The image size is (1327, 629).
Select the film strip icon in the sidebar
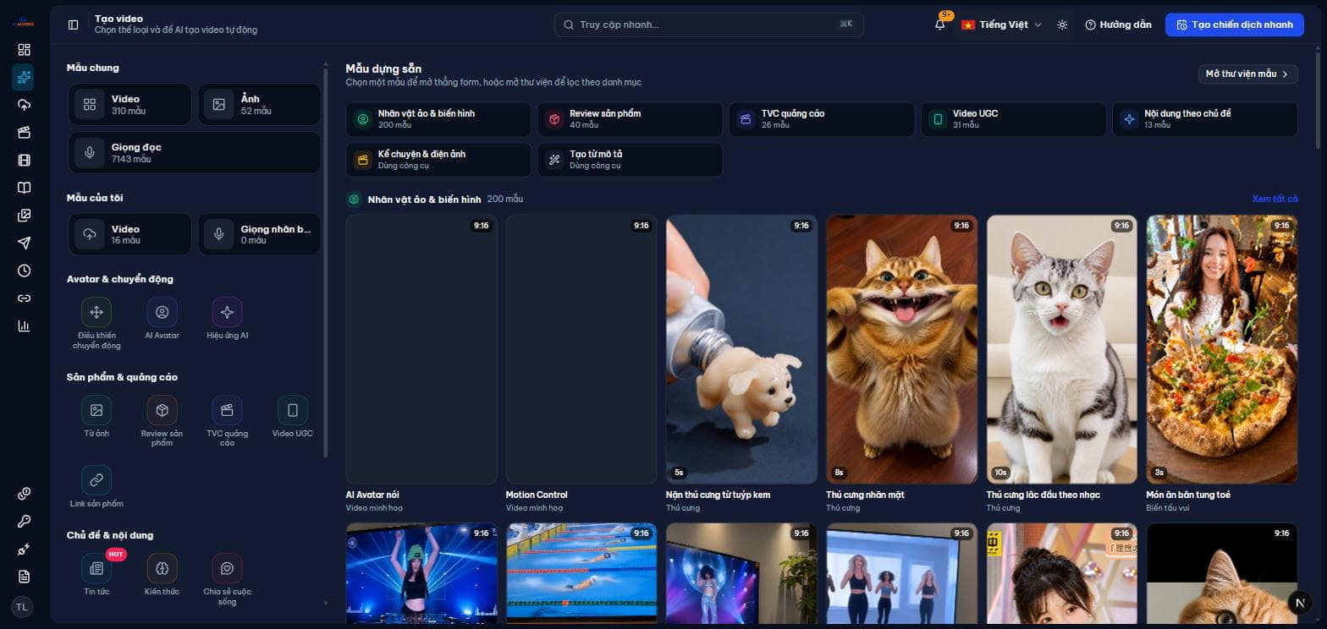[24, 160]
